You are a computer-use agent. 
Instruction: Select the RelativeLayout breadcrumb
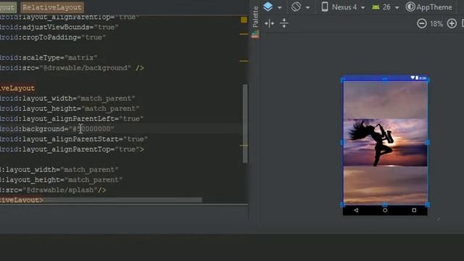[x=52, y=7]
